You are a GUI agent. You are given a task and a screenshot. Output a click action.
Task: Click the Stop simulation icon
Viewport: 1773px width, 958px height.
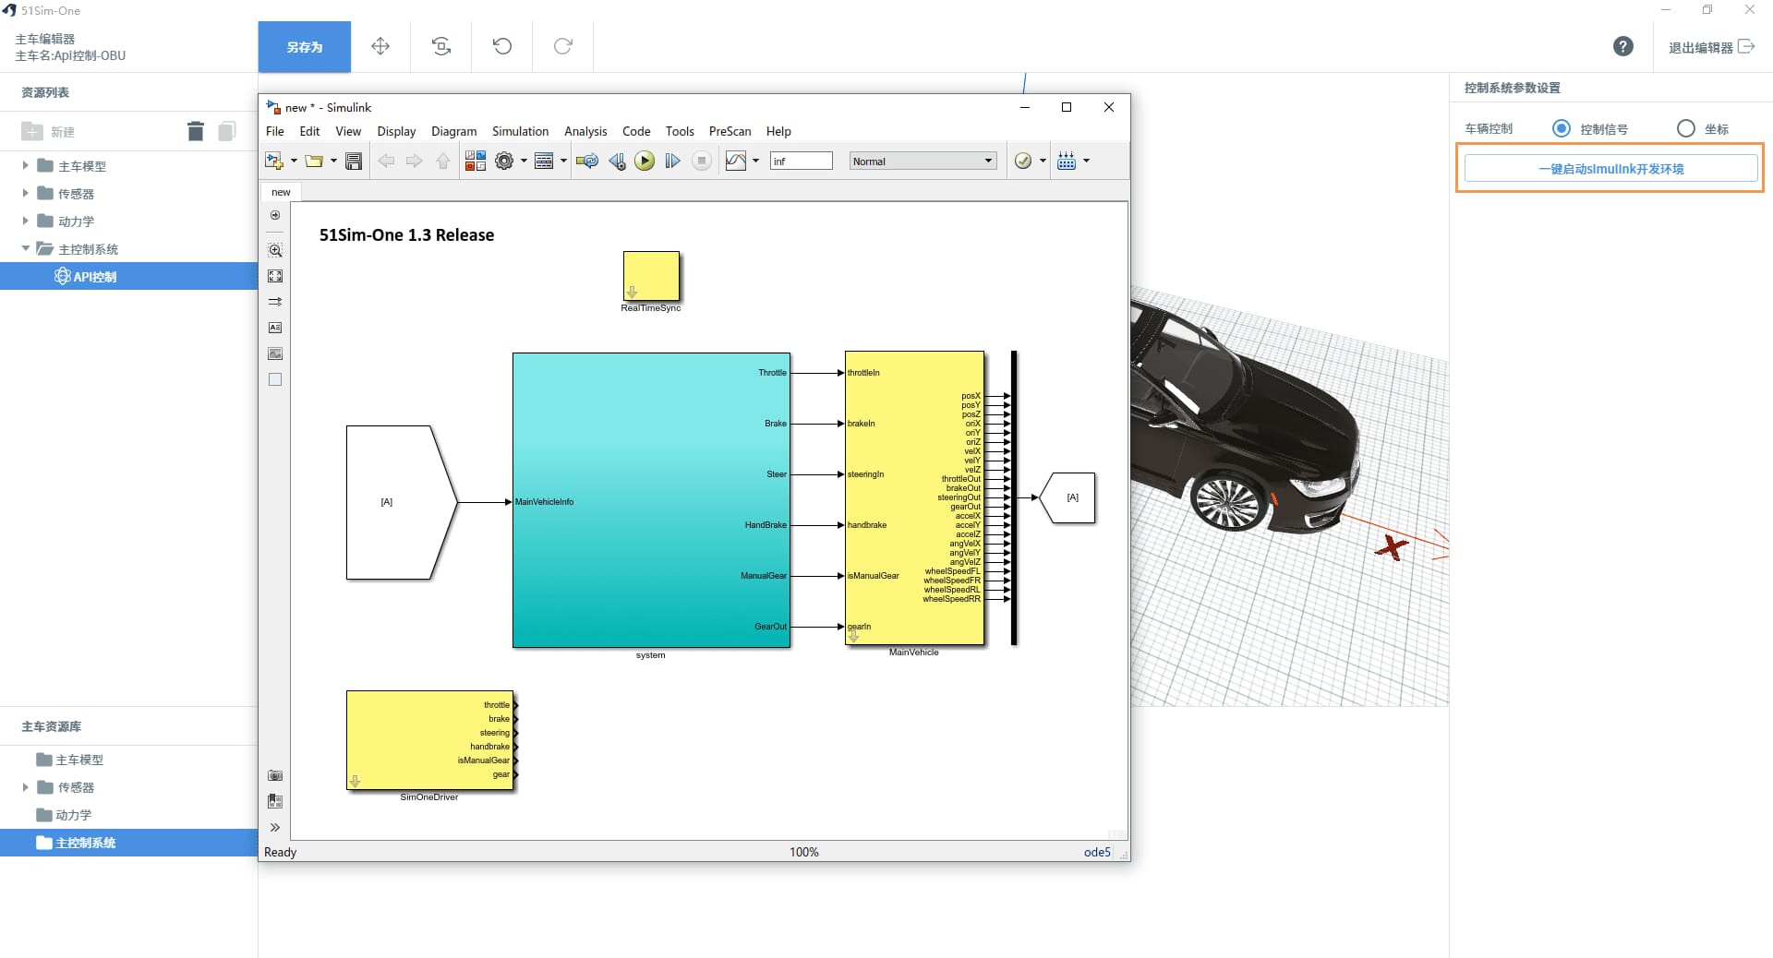coord(702,161)
